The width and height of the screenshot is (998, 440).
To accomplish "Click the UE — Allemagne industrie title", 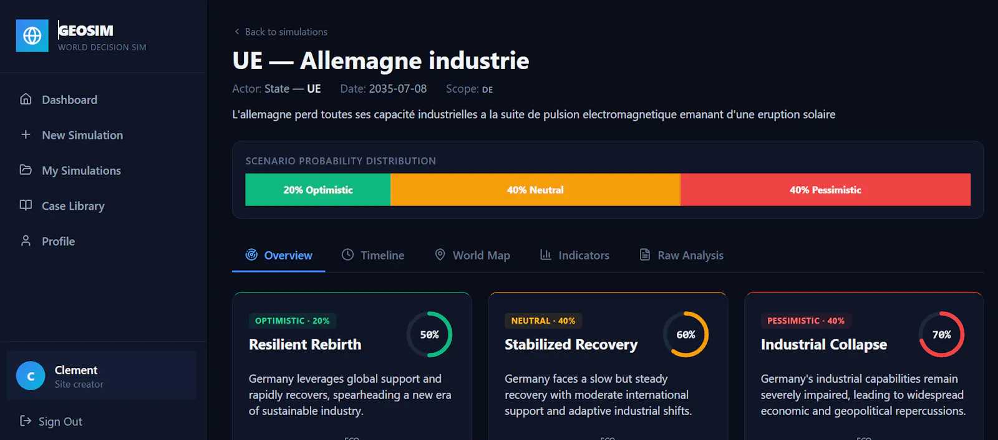I will click(x=380, y=61).
